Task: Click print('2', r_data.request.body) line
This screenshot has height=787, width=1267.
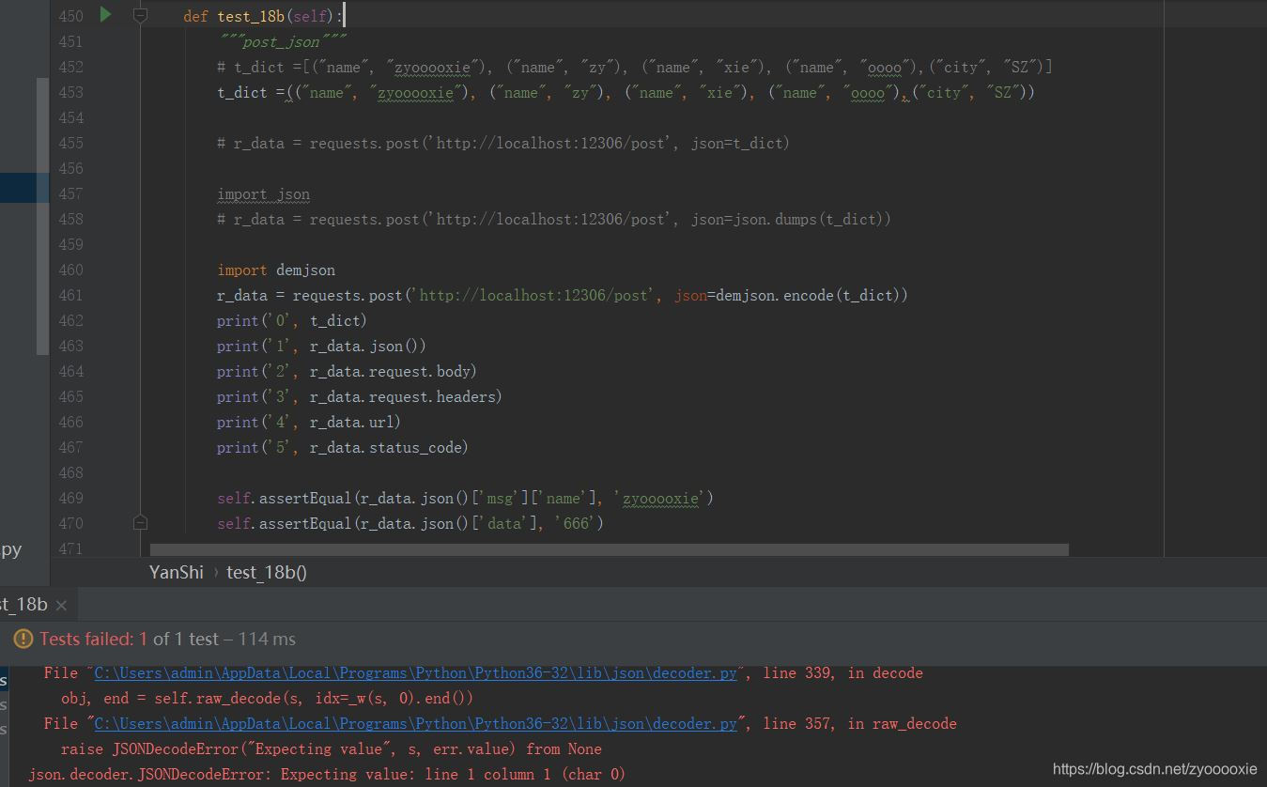Action: tap(347, 371)
